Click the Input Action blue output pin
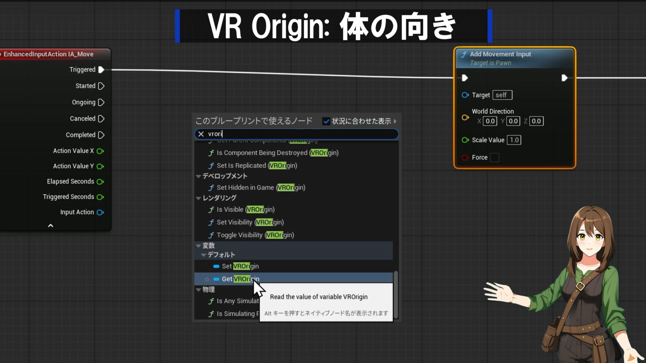Viewport: 646px width, 363px height. [x=100, y=212]
